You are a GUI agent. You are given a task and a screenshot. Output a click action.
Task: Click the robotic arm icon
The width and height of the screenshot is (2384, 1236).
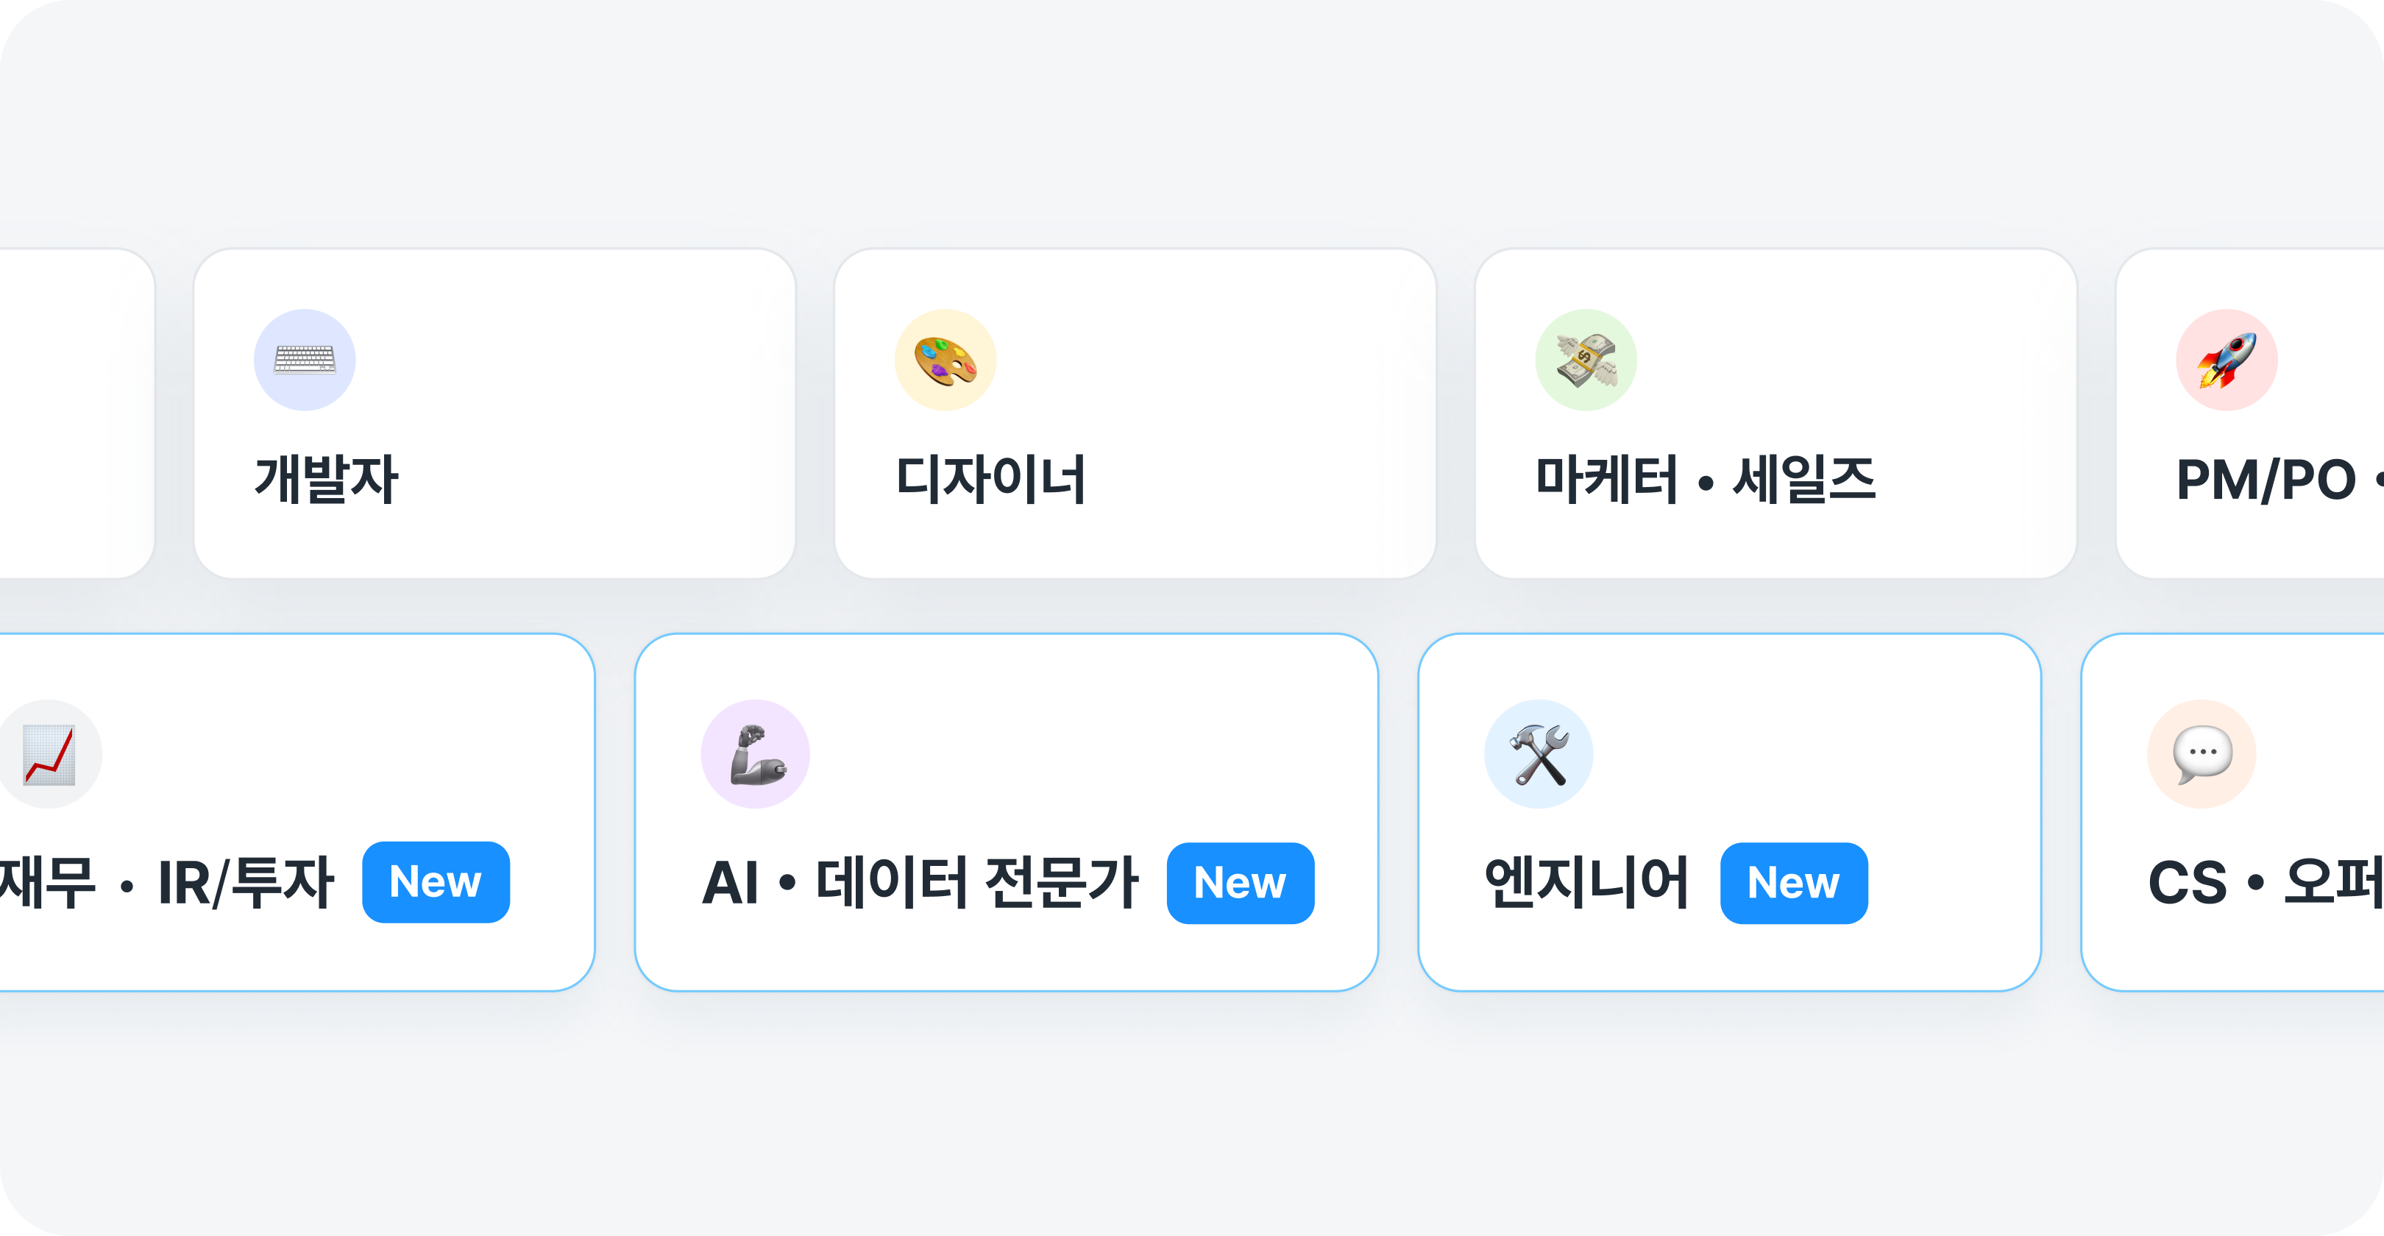point(755,754)
